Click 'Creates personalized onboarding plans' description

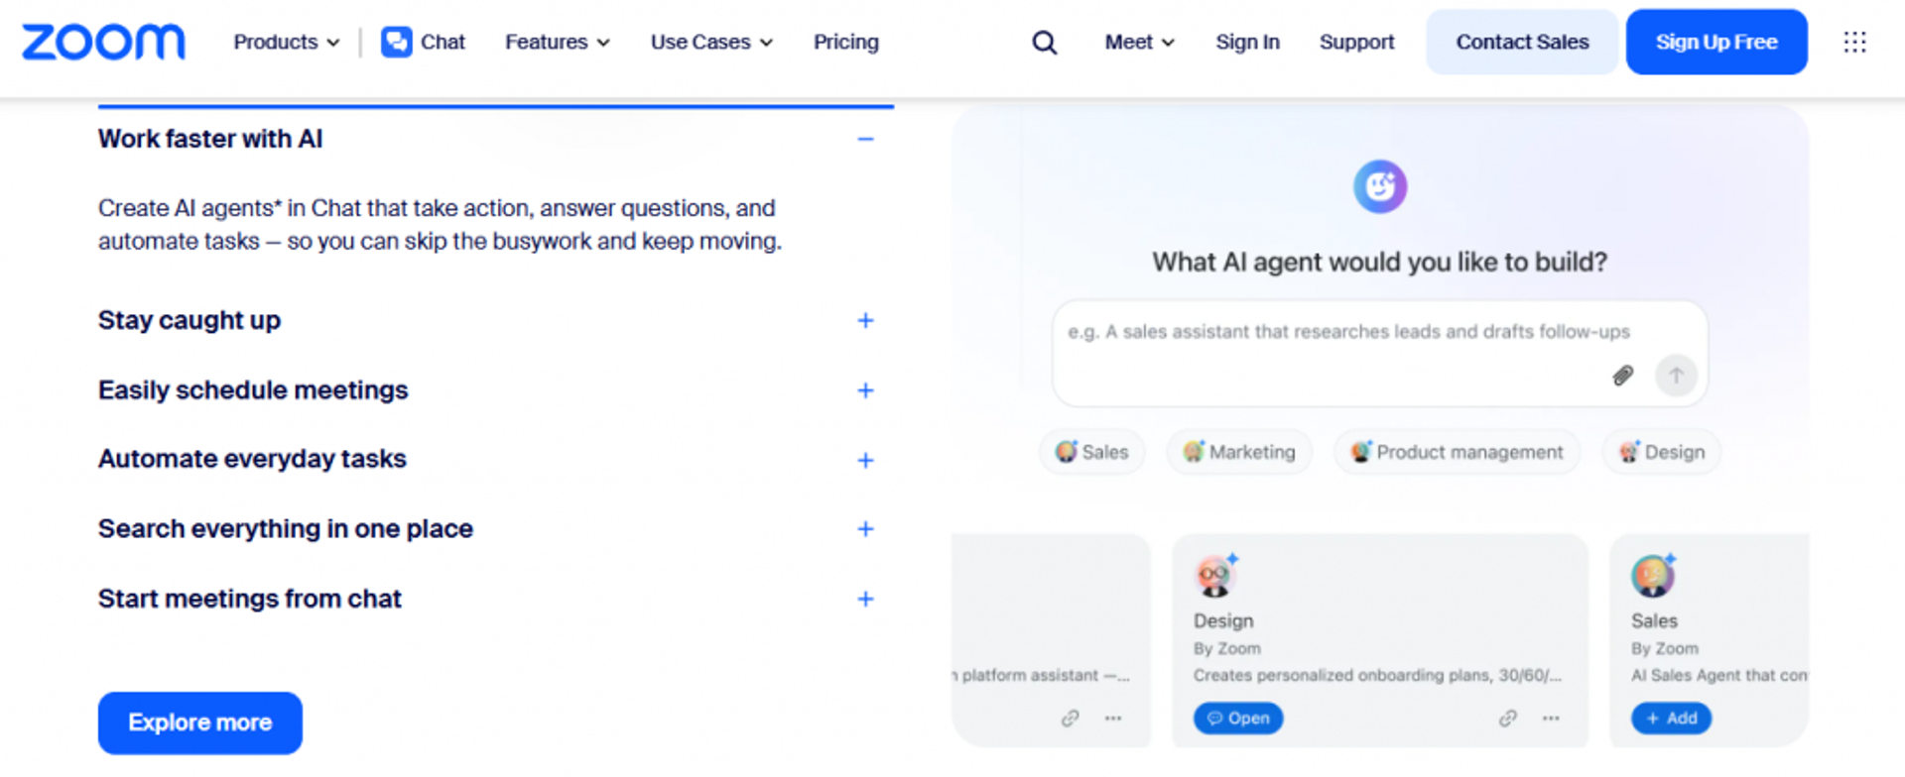point(1377,675)
